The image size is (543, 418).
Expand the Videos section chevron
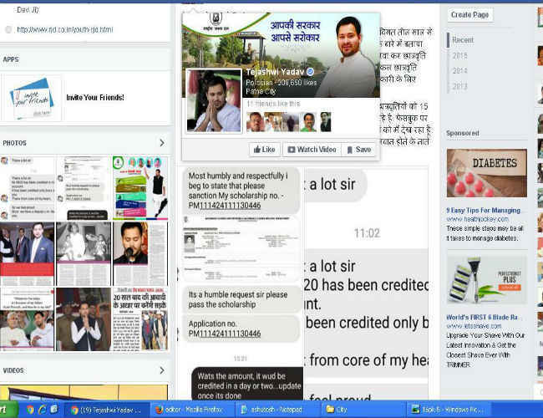click(x=161, y=370)
